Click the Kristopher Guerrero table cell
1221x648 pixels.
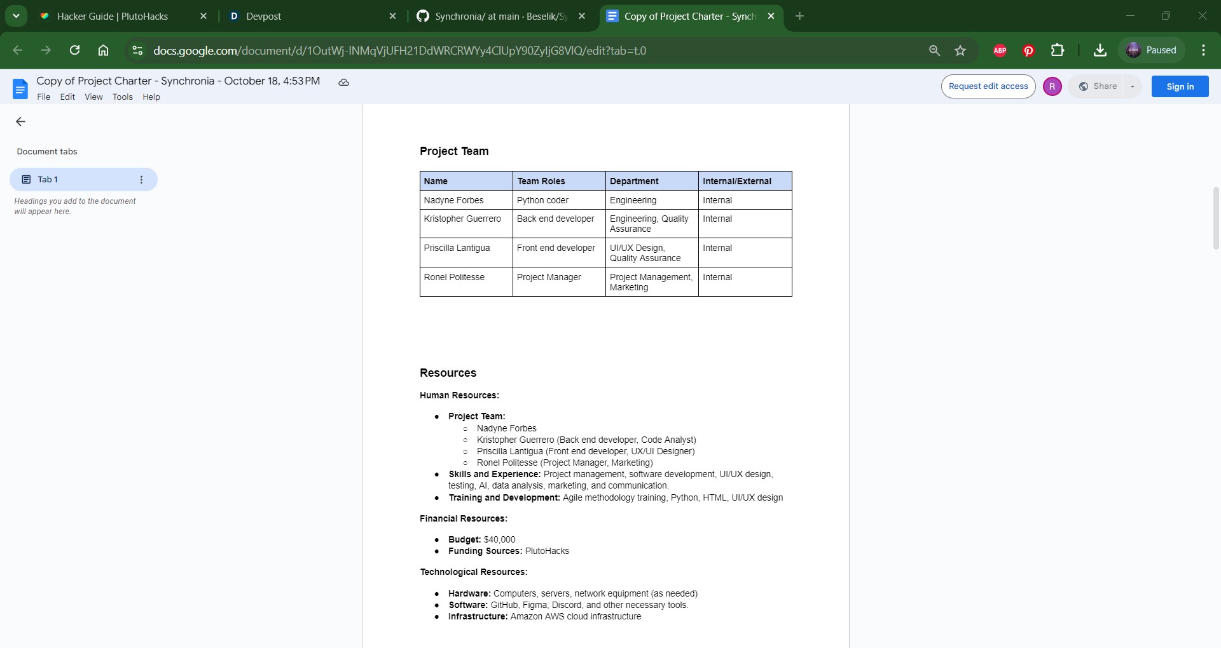[466, 224]
